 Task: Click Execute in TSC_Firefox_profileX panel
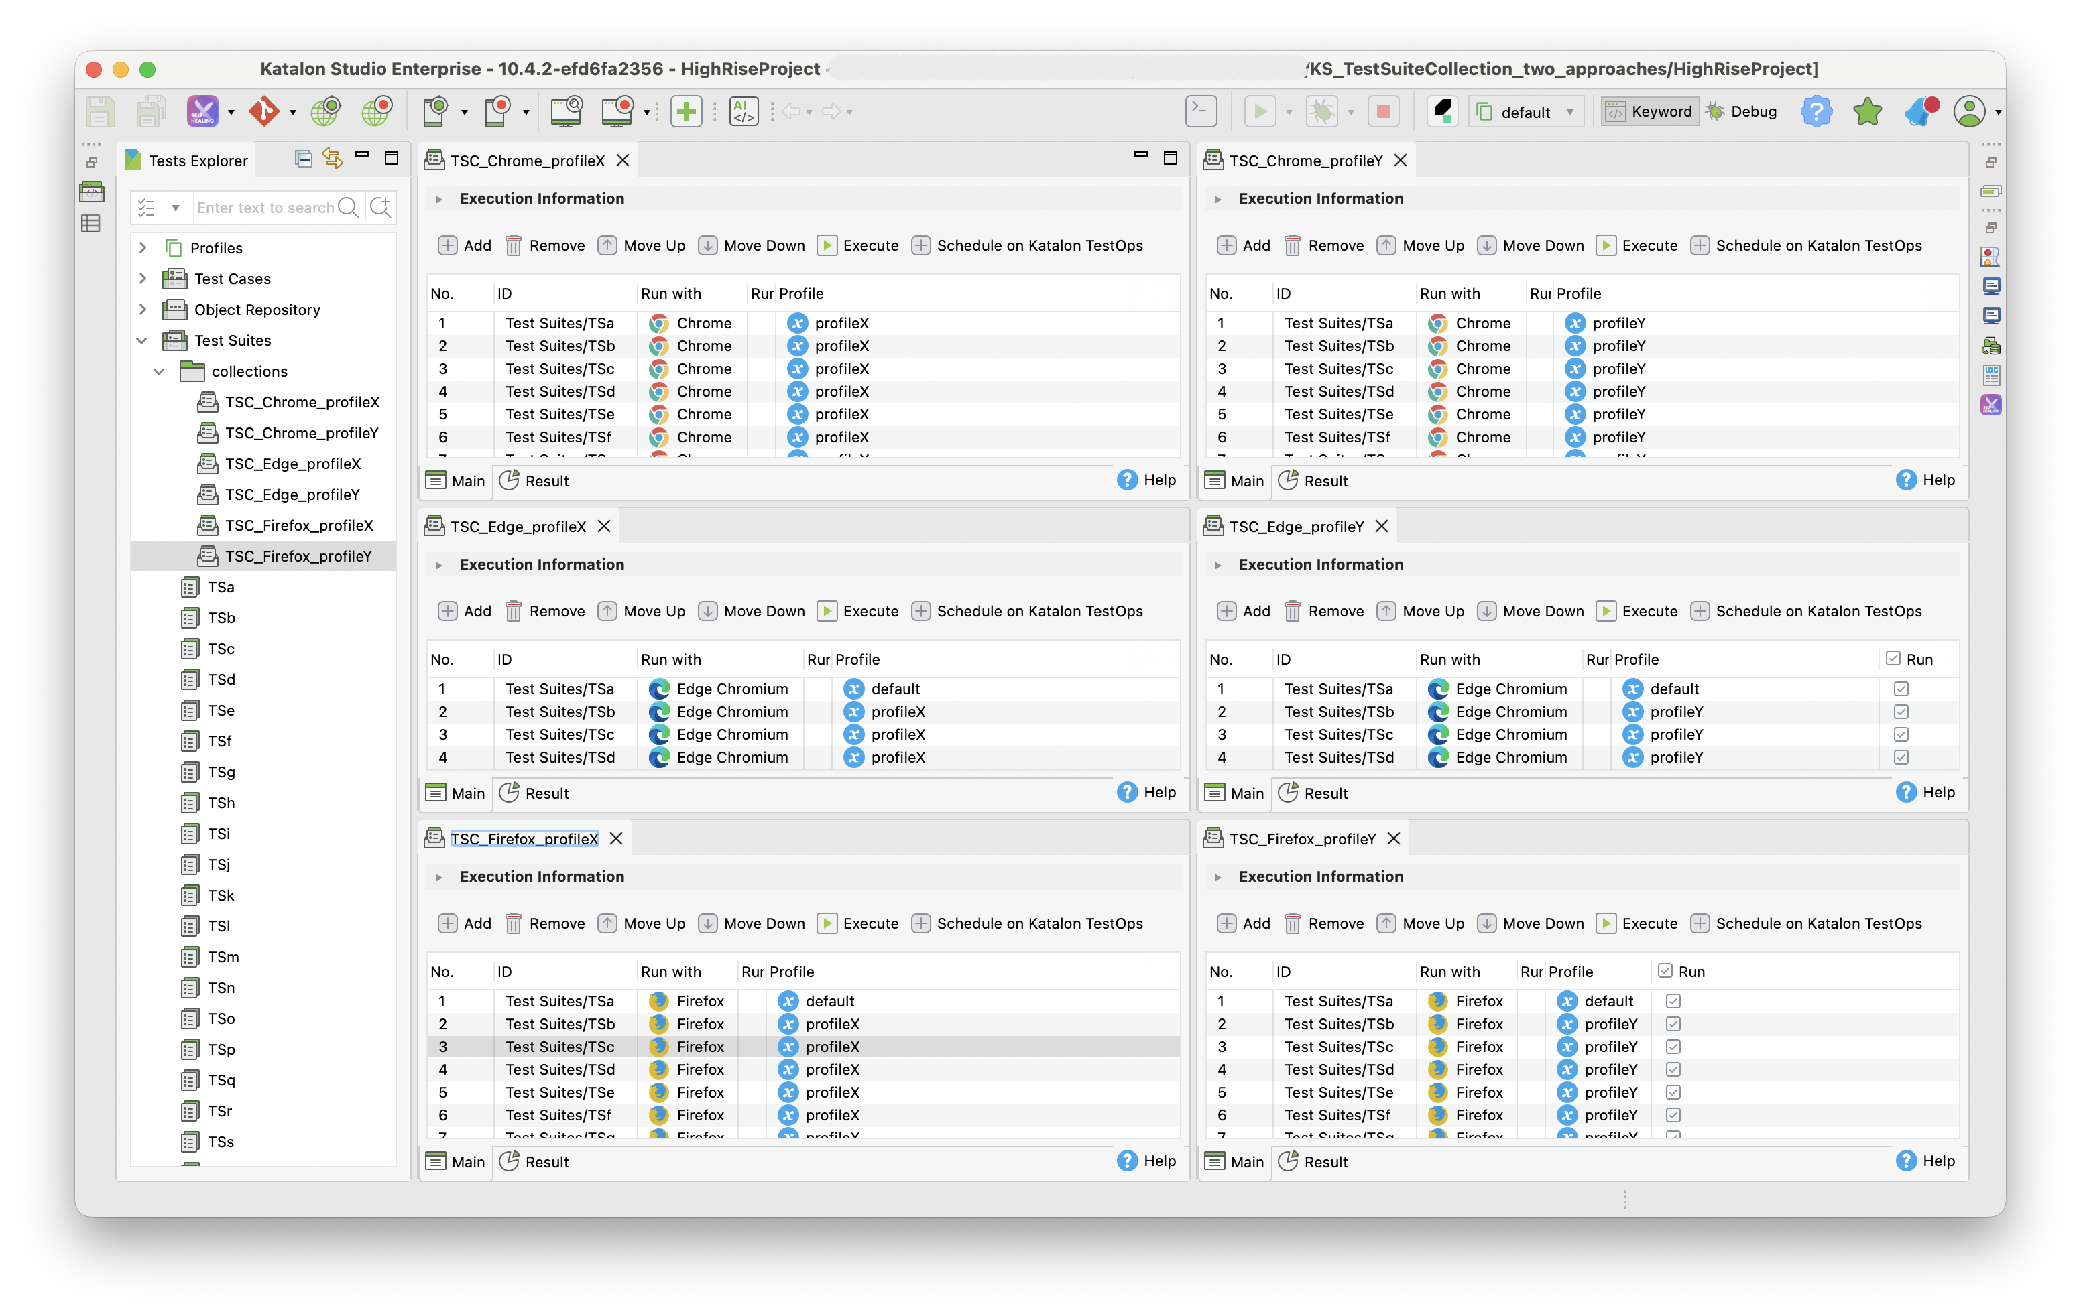coord(858,923)
